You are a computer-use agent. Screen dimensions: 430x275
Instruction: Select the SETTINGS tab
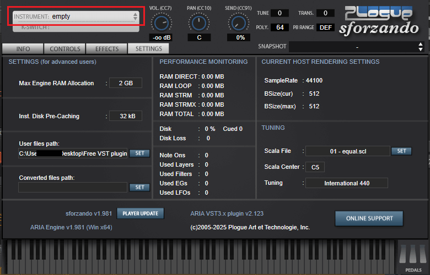tap(149, 49)
